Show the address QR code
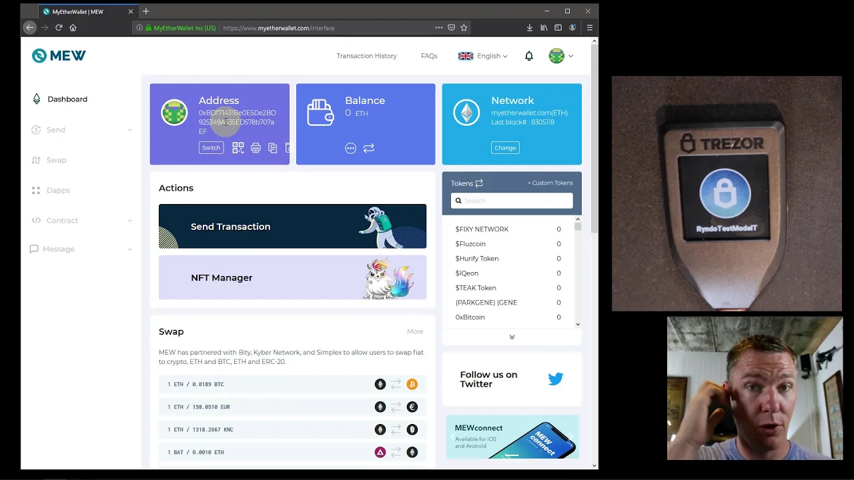 tap(238, 148)
